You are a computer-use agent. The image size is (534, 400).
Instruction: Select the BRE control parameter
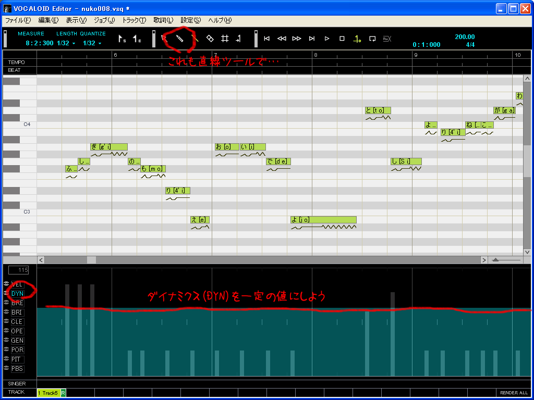point(17,303)
